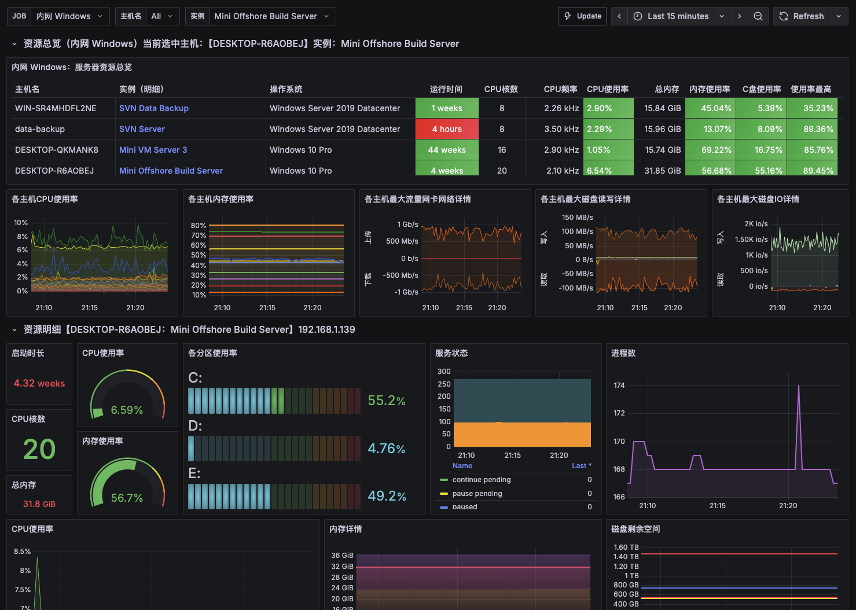Click the Update variables button
Image resolution: width=856 pixels, height=610 pixels.
click(x=582, y=16)
